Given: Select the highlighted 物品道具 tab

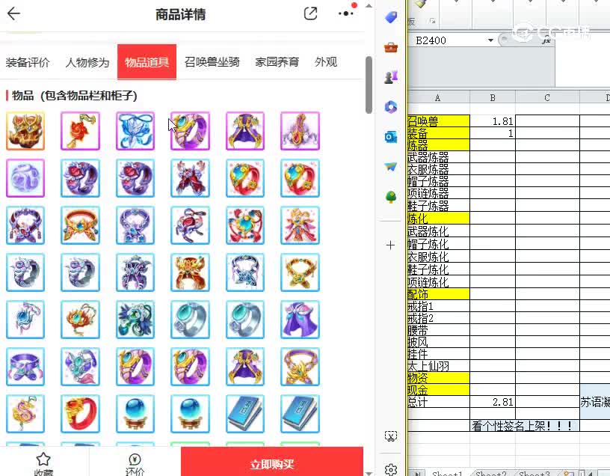Looking at the screenshot, I should 147,62.
